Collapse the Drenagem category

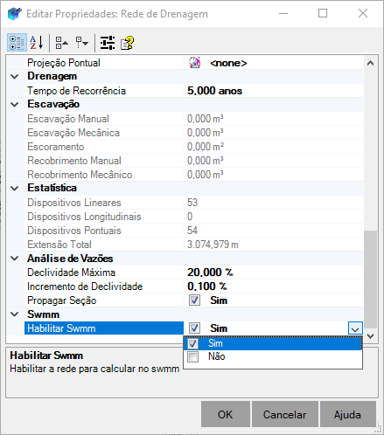pyautogui.click(x=15, y=77)
